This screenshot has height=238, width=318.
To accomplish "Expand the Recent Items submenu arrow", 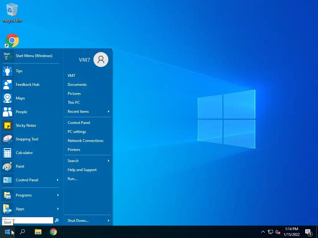I will [109, 112].
